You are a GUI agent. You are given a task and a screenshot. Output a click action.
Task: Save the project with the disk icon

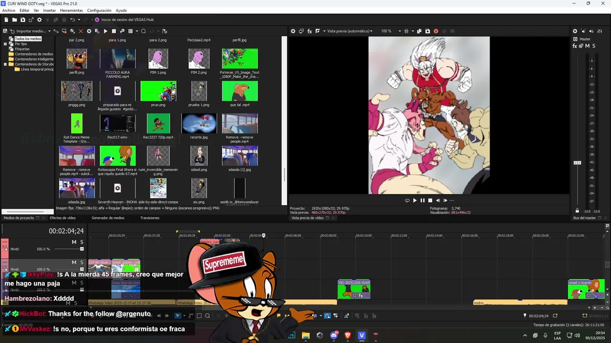tap(23, 20)
